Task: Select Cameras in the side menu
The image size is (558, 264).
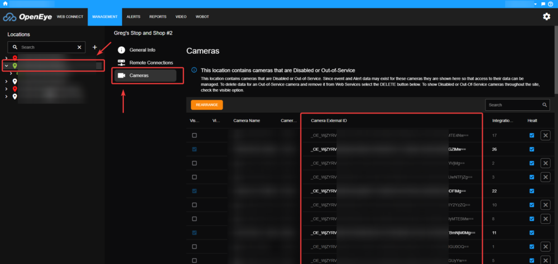Action: [x=145, y=75]
